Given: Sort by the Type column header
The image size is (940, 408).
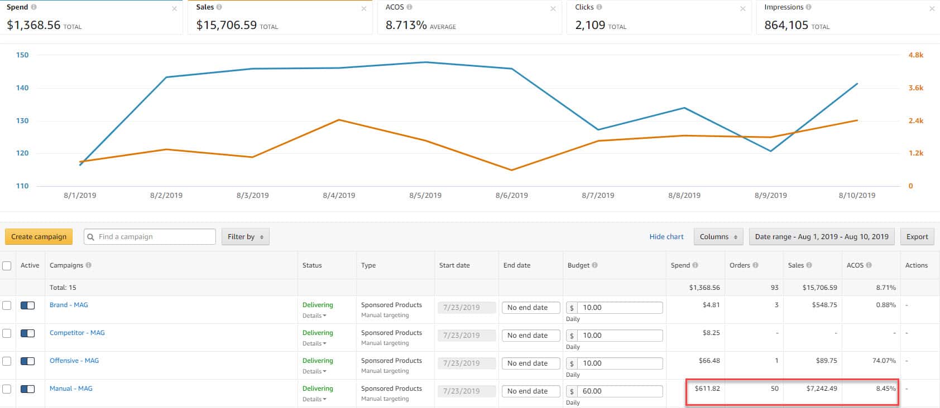Looking at the screenshot, I should tap(368, 265).
